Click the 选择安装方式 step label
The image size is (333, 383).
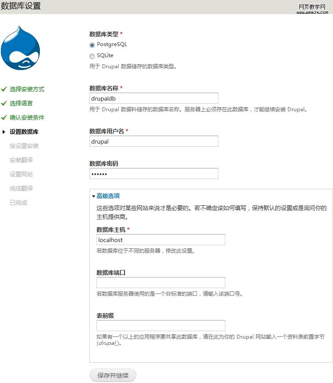click(27, 89)
